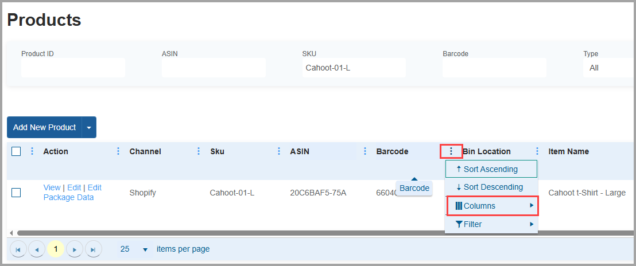636x266 pixels.
Task: Open the Type filter dropdown
Action: click(x=610, y=68)
